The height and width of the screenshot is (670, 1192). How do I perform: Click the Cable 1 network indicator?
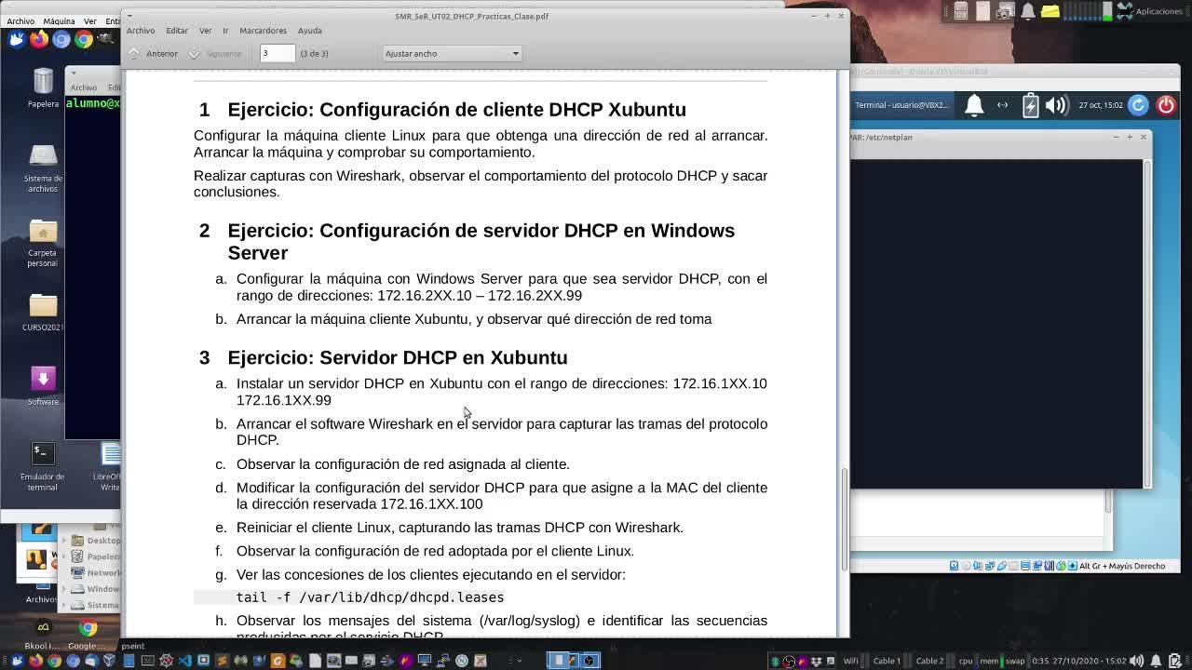pos(887,661)
